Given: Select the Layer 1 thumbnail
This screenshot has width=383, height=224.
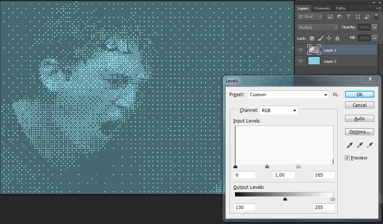Looking at the screenshot, I should (314, 50).
